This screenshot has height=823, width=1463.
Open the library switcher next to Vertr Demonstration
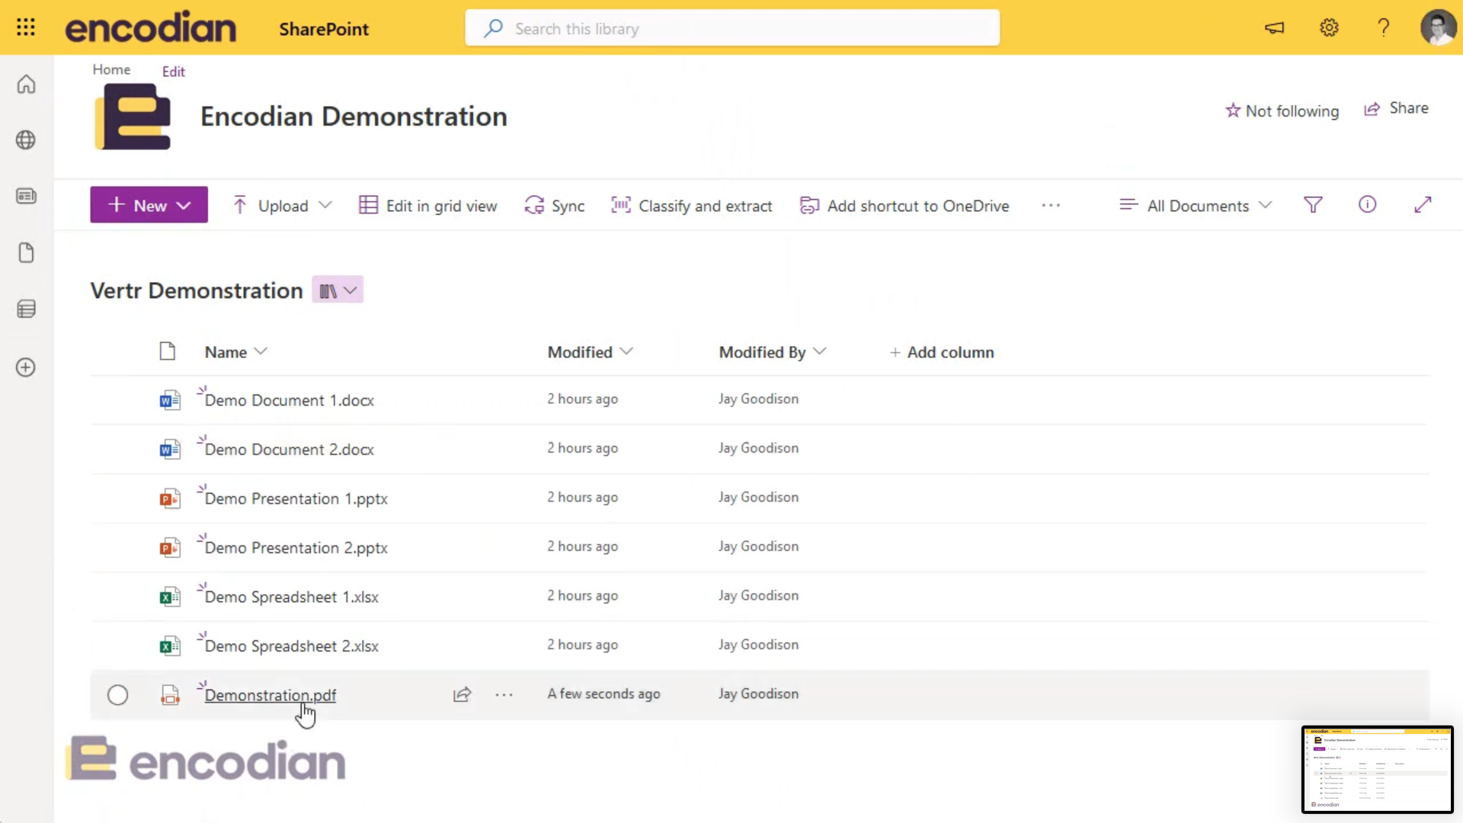(338, 290)
